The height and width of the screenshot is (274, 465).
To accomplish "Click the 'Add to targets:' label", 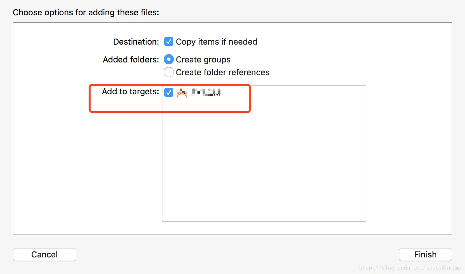I will pos(130,91).
